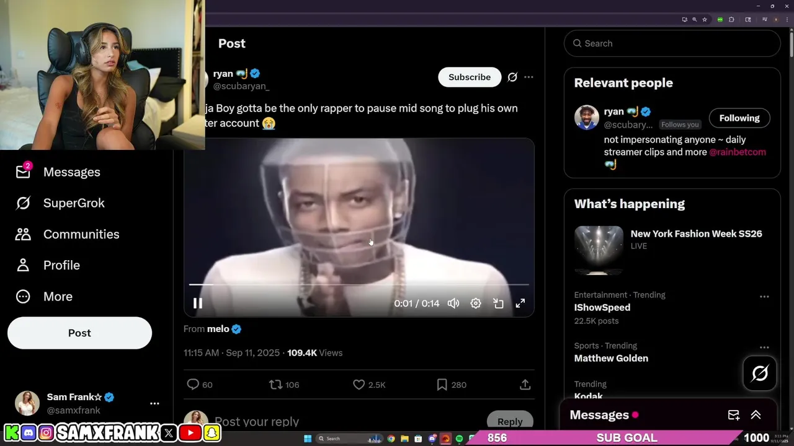Screen dimensions: 794x446
Task: Click the taskbar Search box
Action: click(x=349, y=439)
